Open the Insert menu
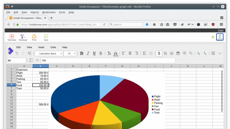 pyautogui.click(x=41, y=47)
